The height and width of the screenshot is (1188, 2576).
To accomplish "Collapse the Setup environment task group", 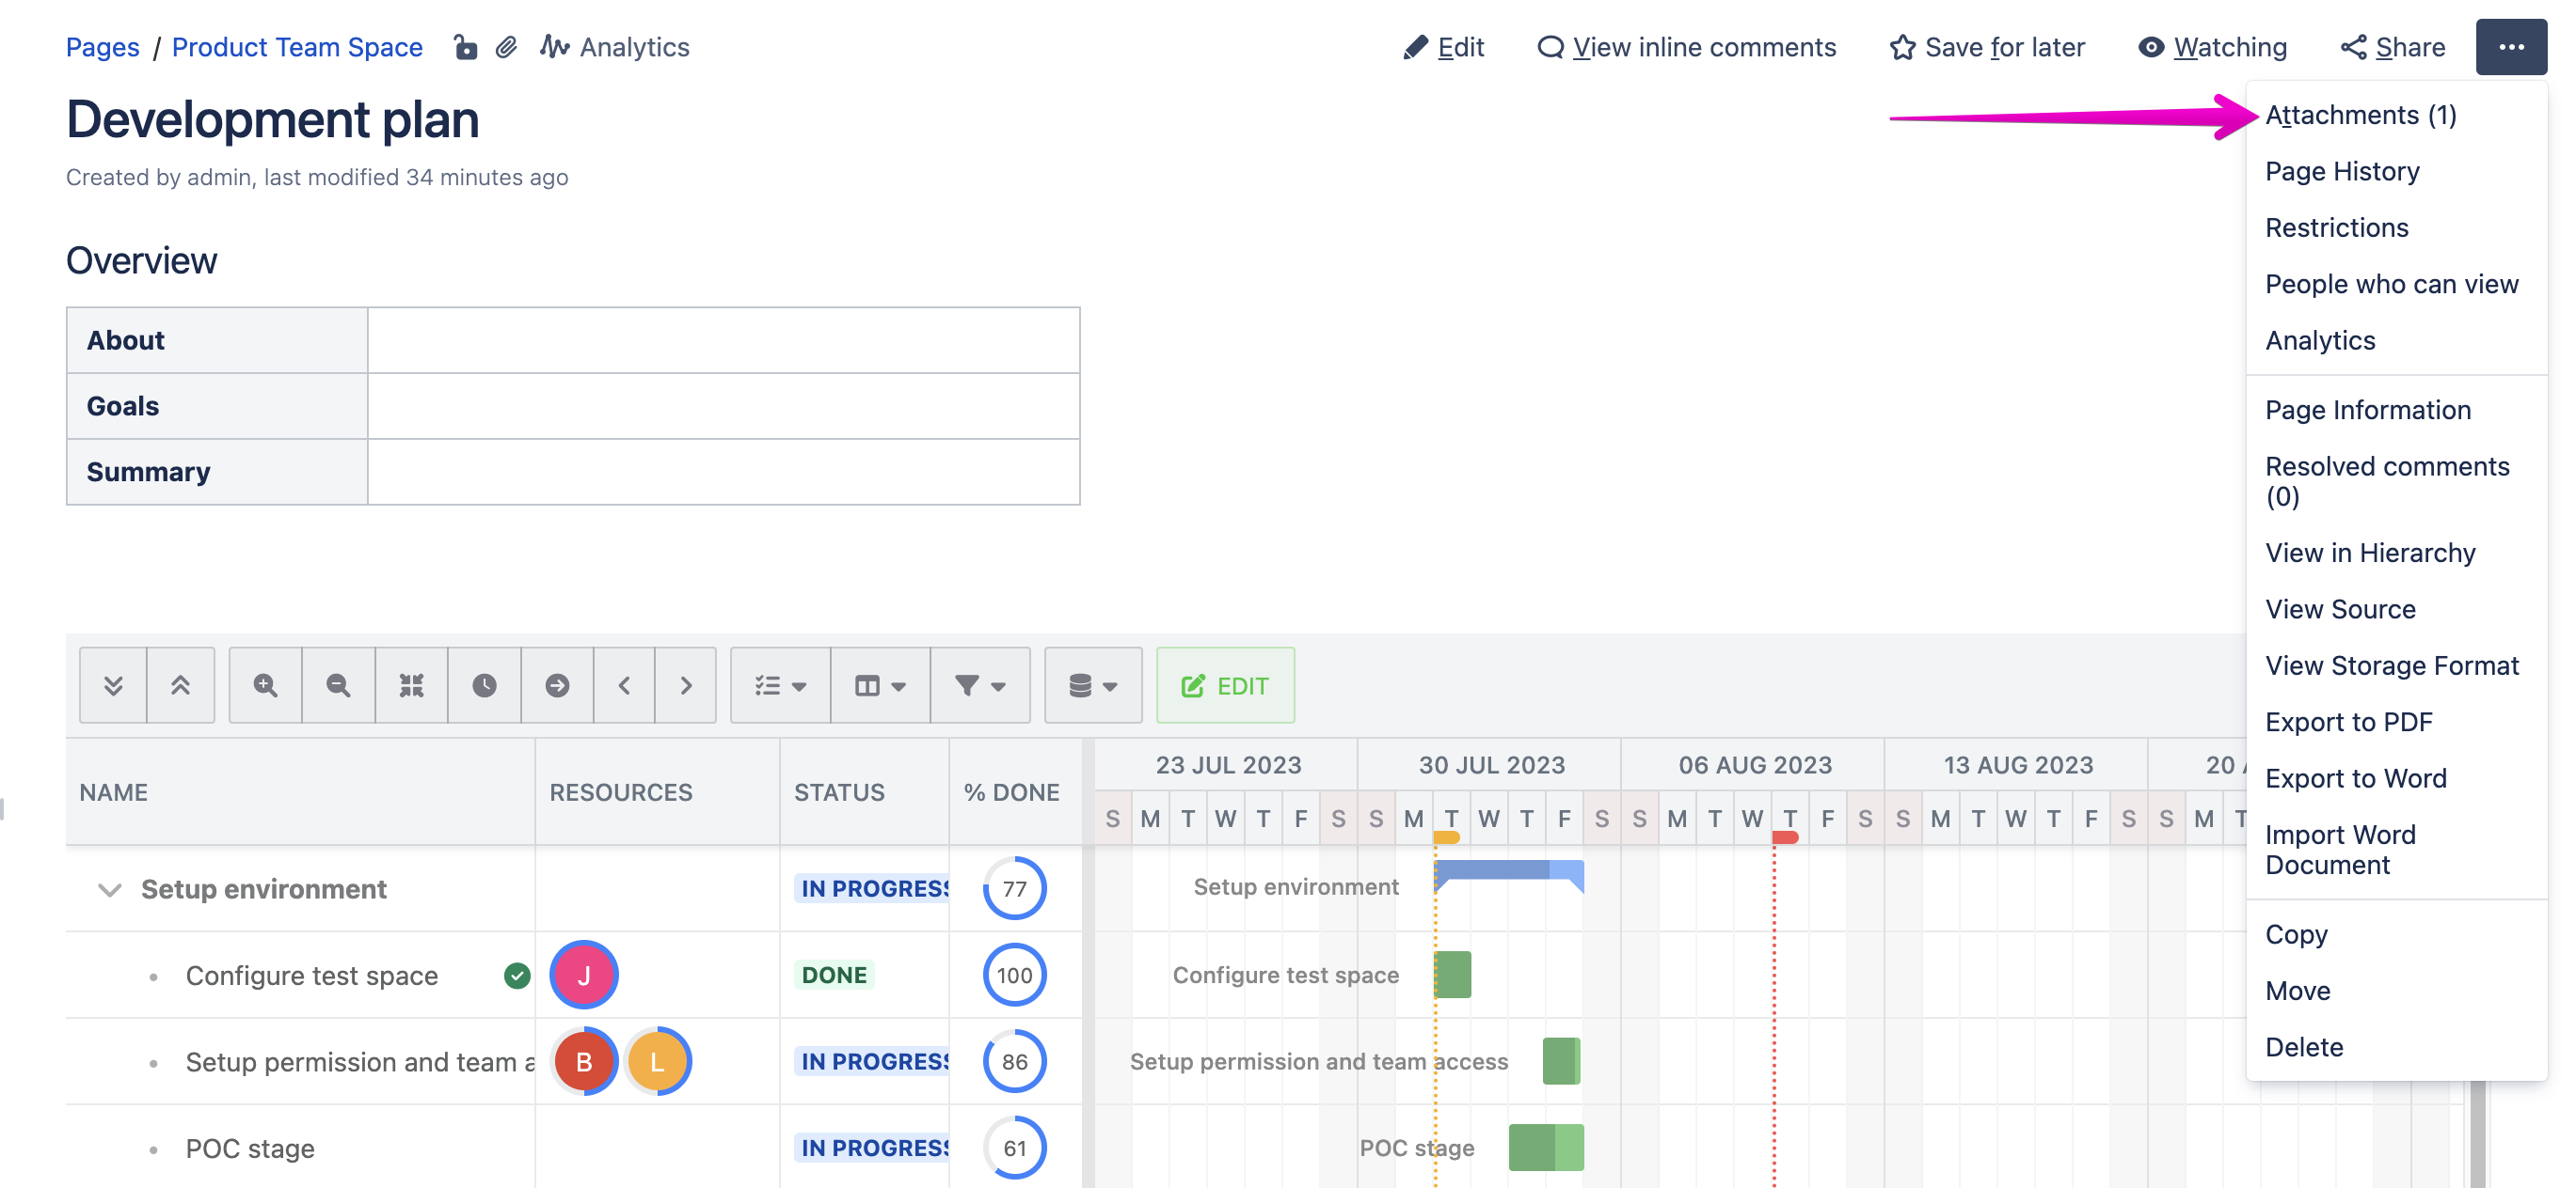I will coord(110,889).
